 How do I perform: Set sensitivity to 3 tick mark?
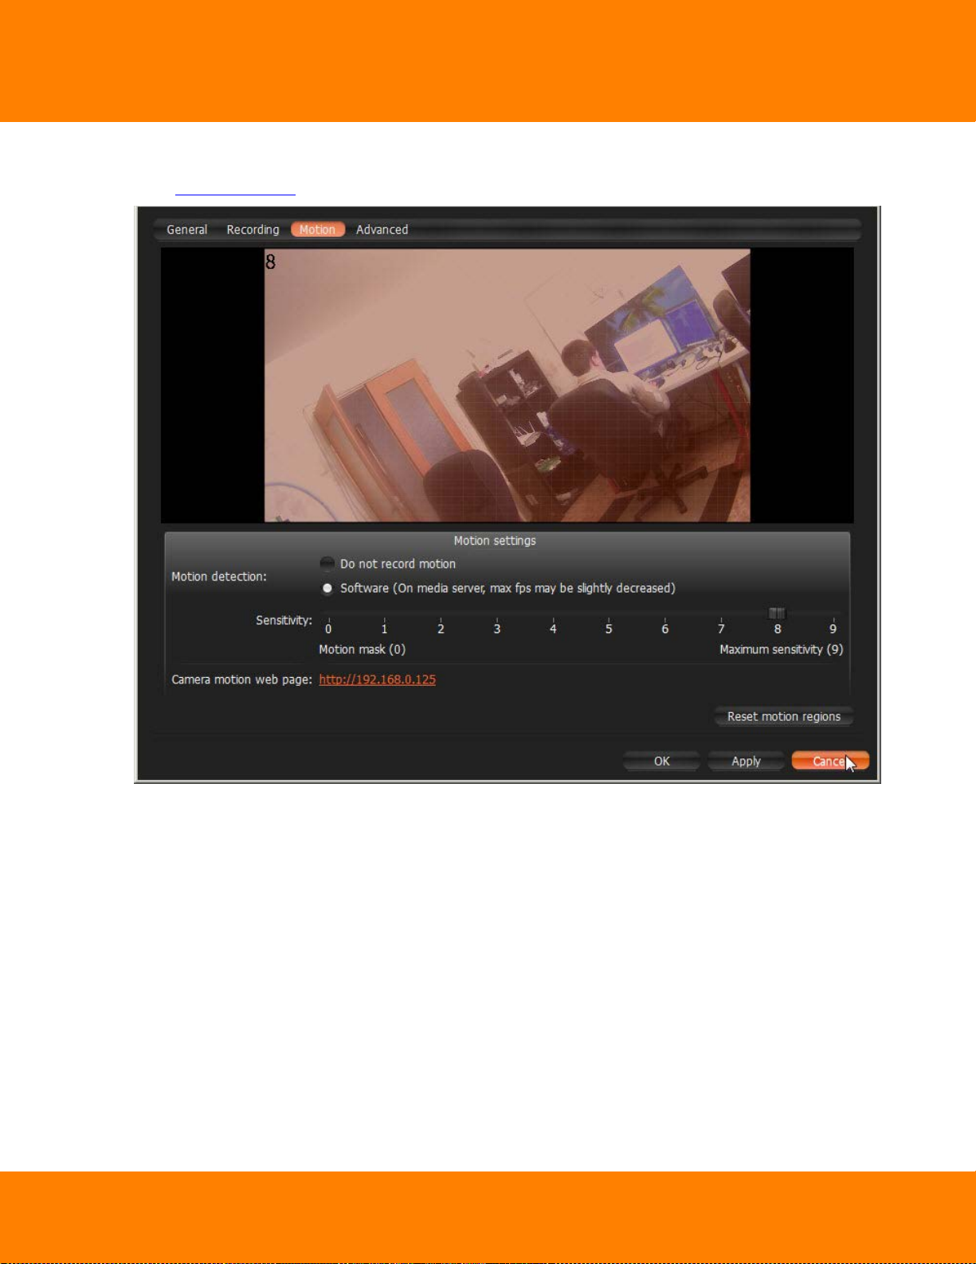pyautogui.click(x=496, y=623)
